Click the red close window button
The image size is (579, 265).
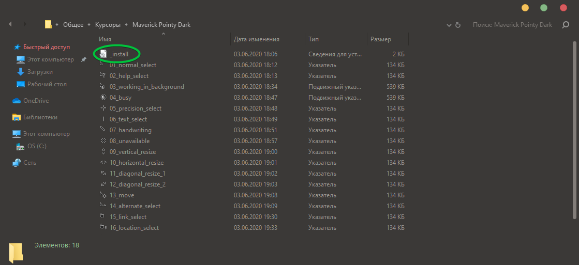563,8
